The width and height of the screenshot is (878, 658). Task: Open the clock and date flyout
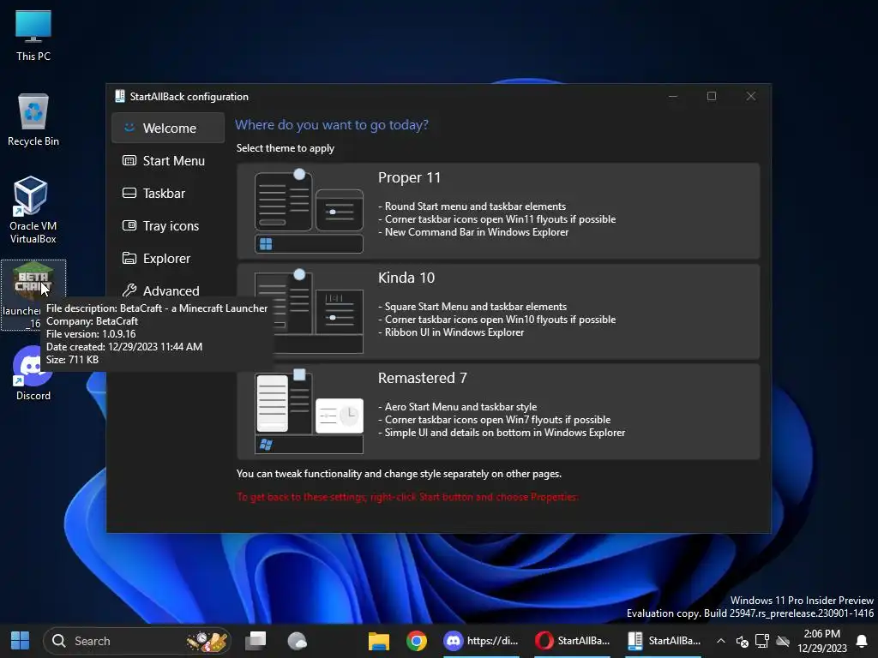click(x=822, y=641)
